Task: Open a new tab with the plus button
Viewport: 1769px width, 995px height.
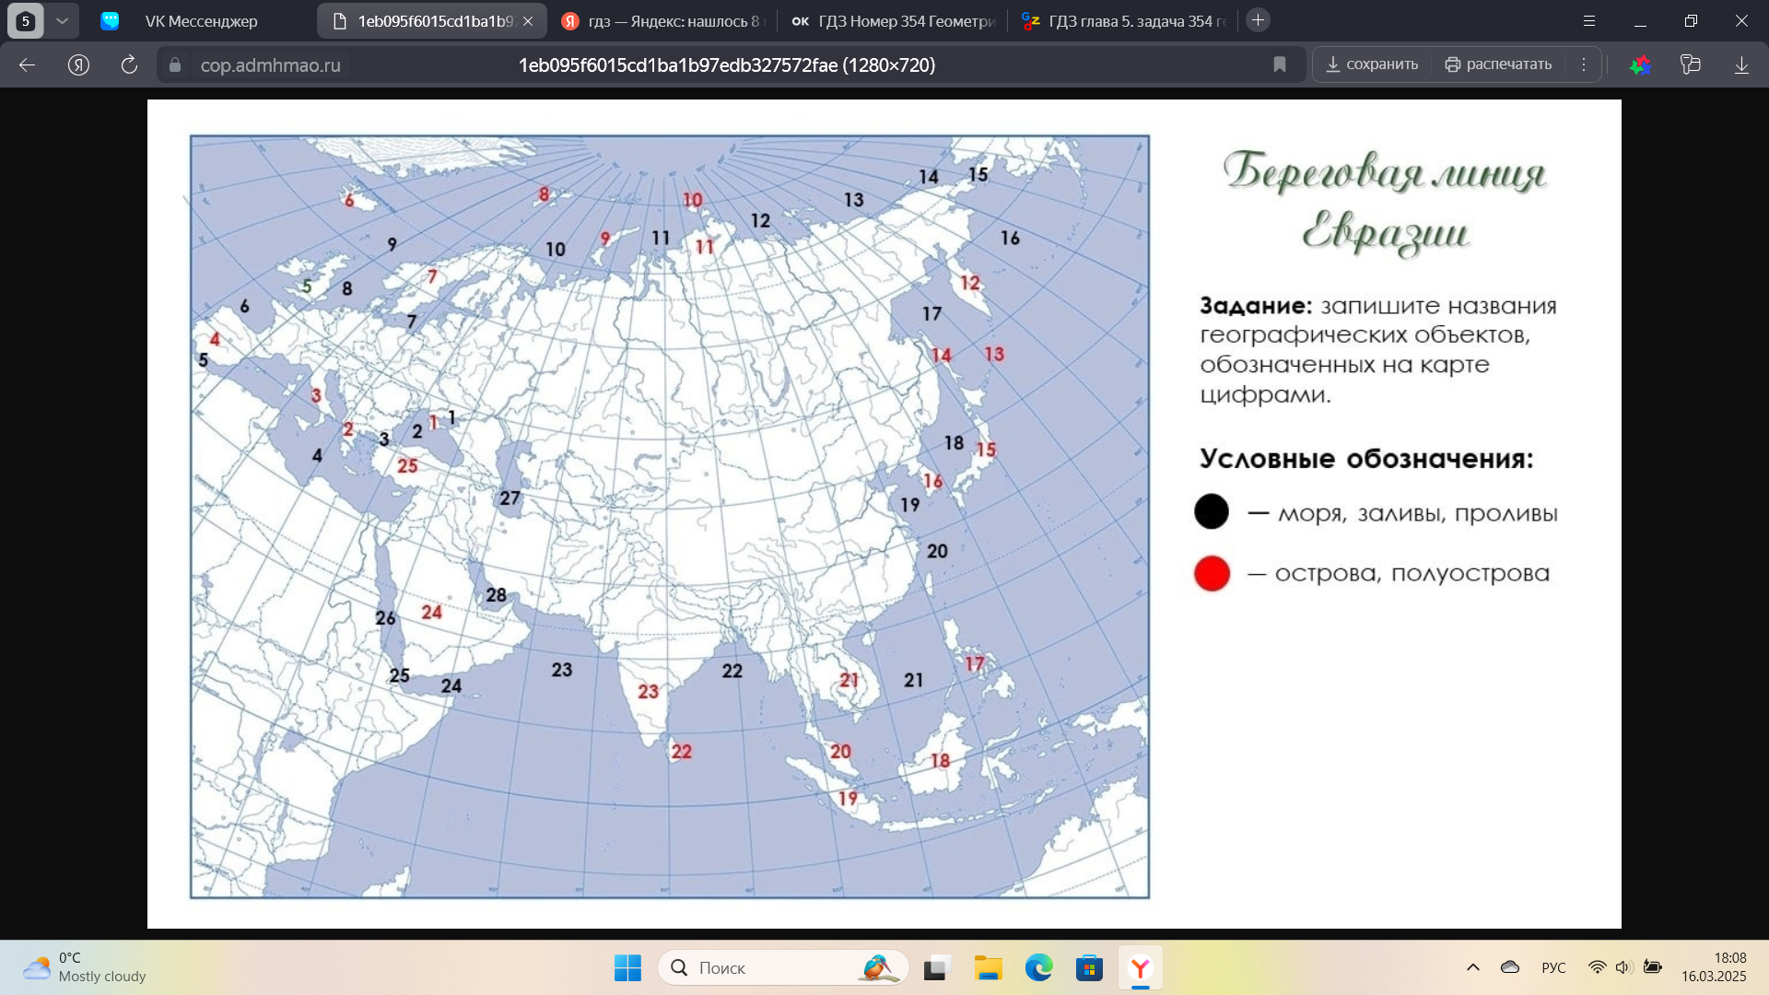Action: click(x=1258, y=19)
